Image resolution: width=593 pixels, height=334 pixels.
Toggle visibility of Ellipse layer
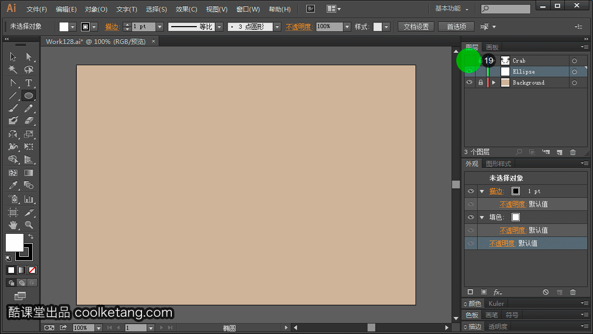(469, 71)
